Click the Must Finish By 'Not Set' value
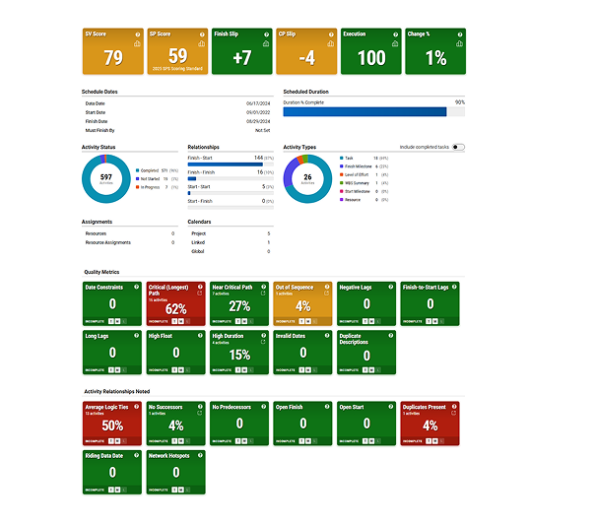This screenshot has width=595, height=524. coord(263,131)
